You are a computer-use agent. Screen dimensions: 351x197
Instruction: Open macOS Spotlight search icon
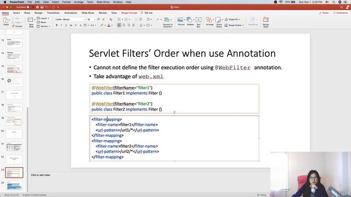pos(333,2)
